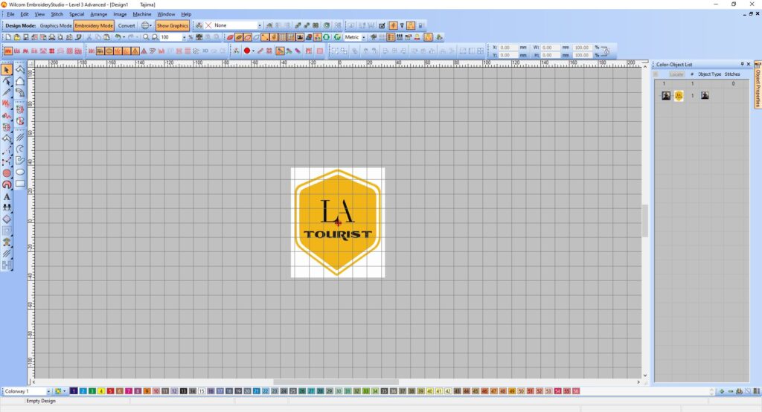Click the Zoom magnifier icon
Viewport: 762px width, 412px height.
point(146,37)
